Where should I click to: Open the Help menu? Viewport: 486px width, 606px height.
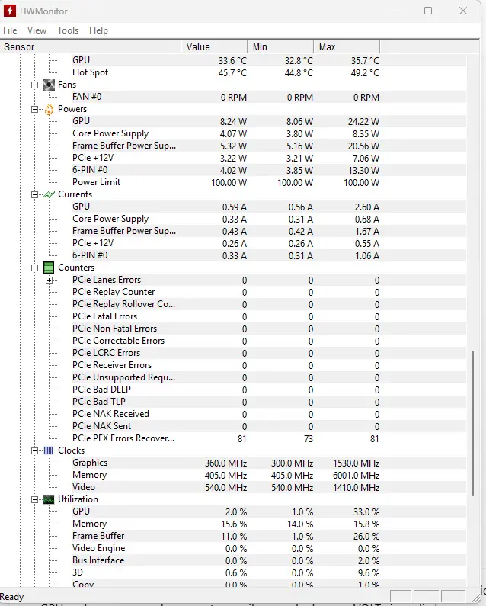click(98, 30)
